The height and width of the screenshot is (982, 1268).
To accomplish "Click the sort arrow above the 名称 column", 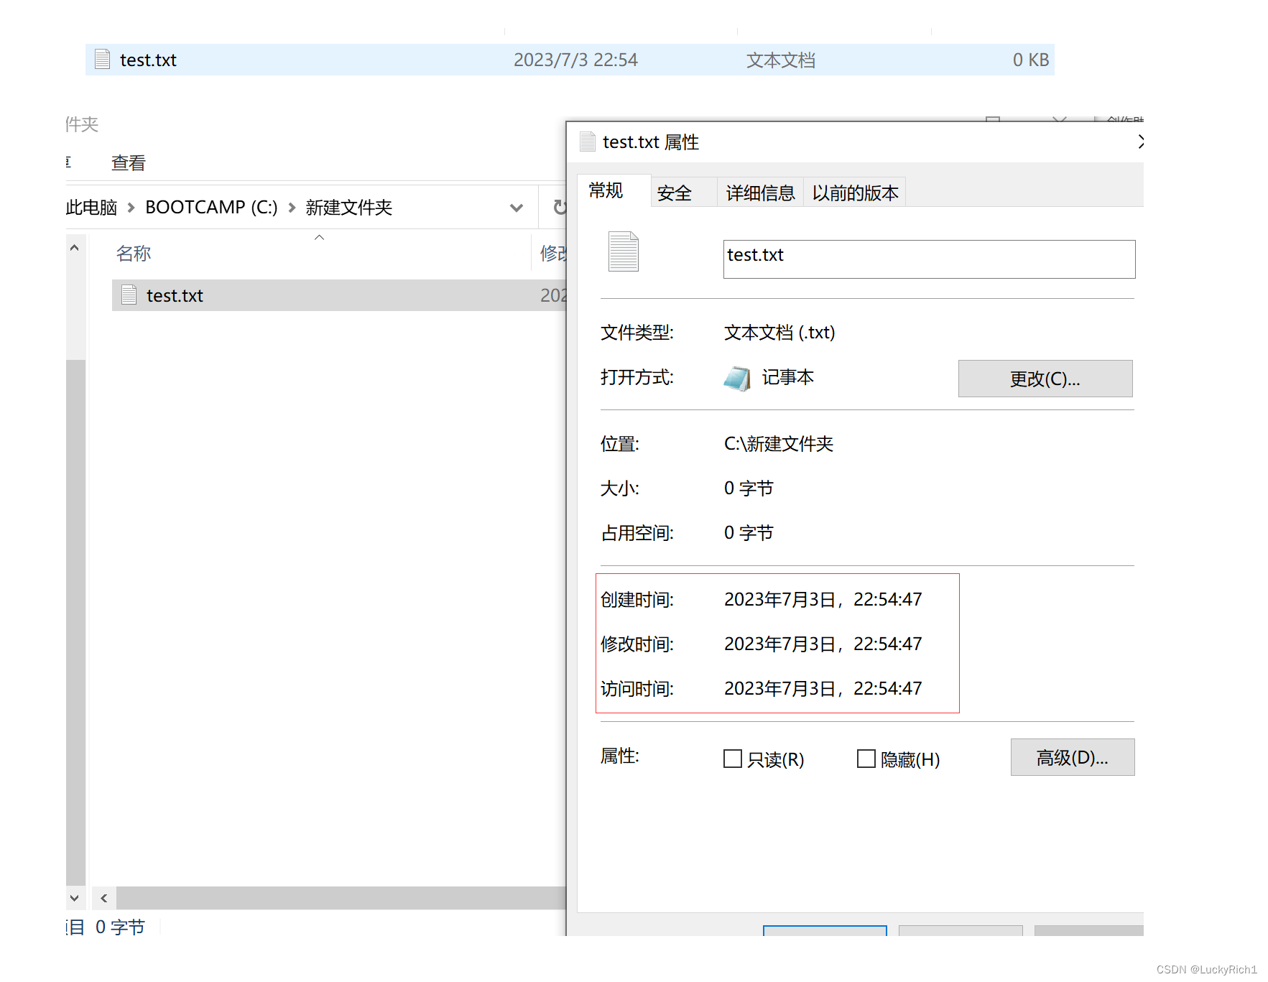I will point(320,237).
